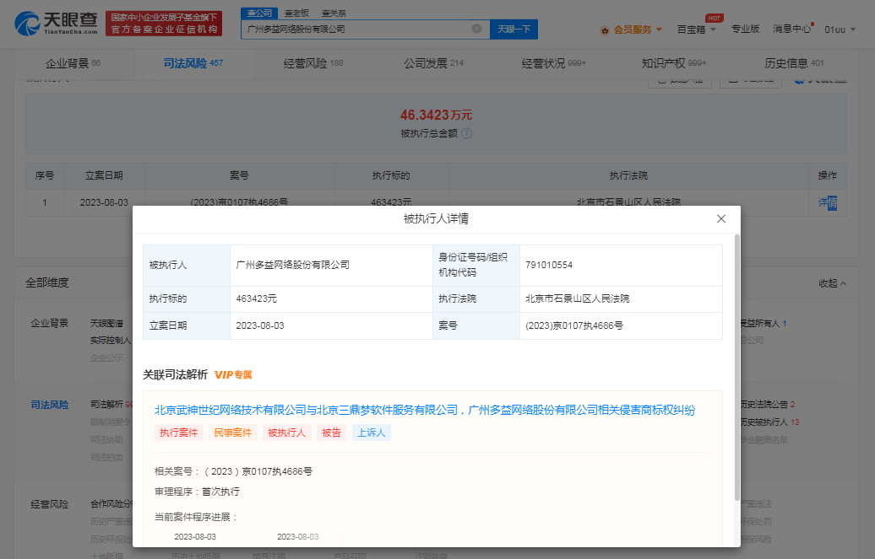Click the organization code 791010554
Image resolution: width=875 pixels, height=559 pixels.
click(549, 265)
